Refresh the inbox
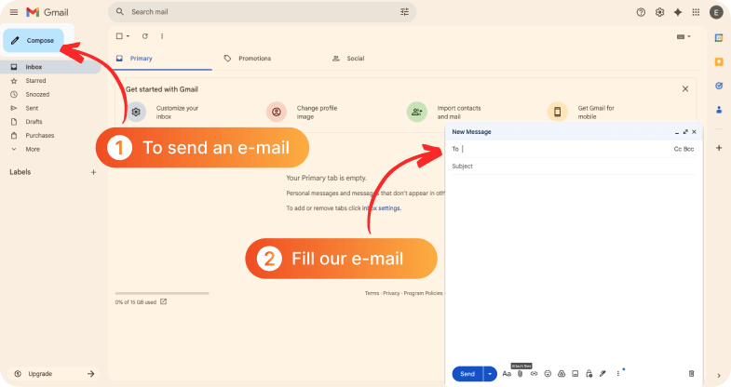The width and height of the screenshot is (731, 387). pyautogui.click(x=145, y=36)
